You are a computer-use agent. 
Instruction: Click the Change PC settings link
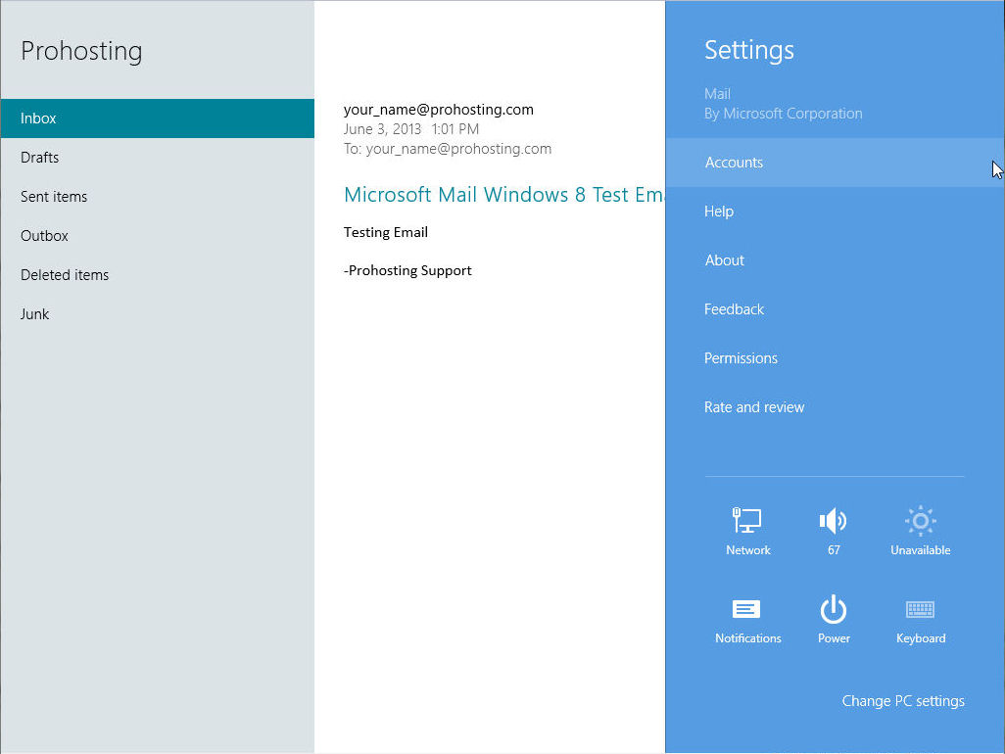pyautogui.click(x=902, y=701)
